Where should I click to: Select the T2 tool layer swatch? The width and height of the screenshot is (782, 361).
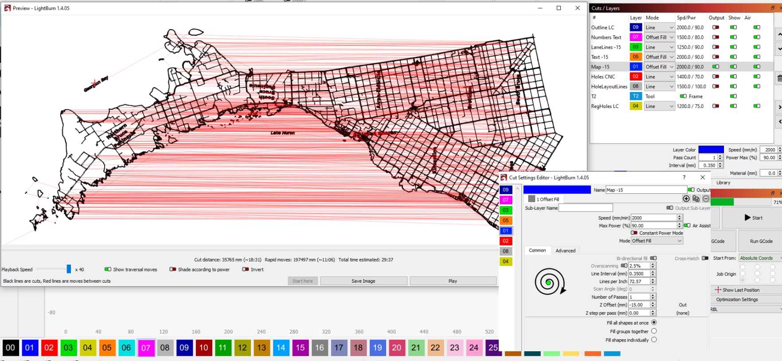point(636,96)
